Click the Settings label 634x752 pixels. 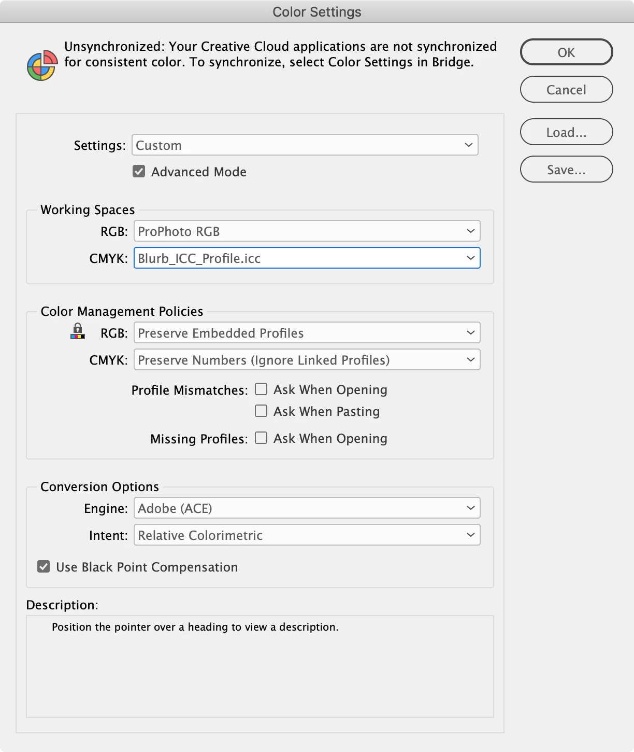coord(99,145)
